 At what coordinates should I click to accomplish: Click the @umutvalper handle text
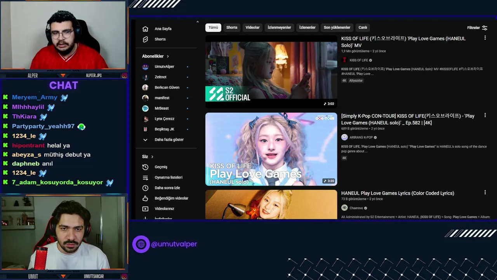(x=174, y=244)
